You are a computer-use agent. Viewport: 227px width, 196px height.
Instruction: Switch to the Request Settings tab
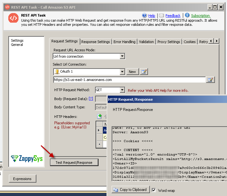click(64, 41)
